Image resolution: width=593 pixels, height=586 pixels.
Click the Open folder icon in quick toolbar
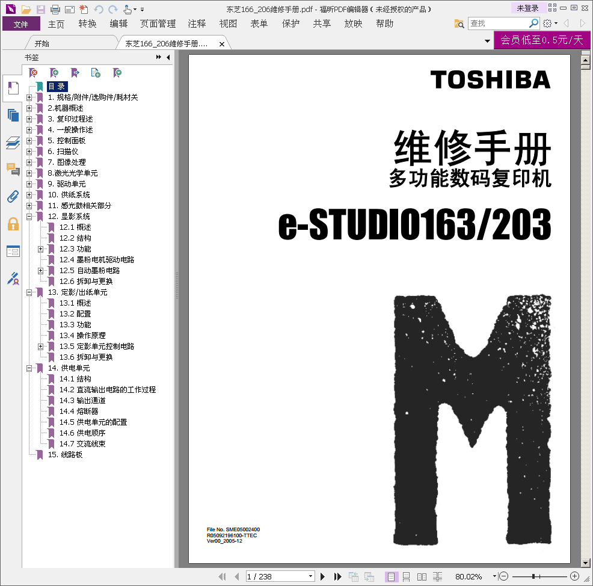pos(26,10)
